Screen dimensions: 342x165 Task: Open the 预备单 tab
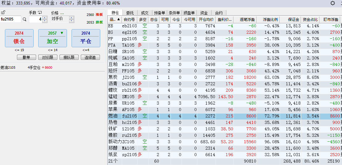pyautogui.click(x=159, y=13)
